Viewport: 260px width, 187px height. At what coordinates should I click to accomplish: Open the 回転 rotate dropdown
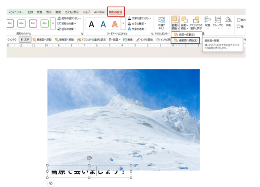(228, 23)
